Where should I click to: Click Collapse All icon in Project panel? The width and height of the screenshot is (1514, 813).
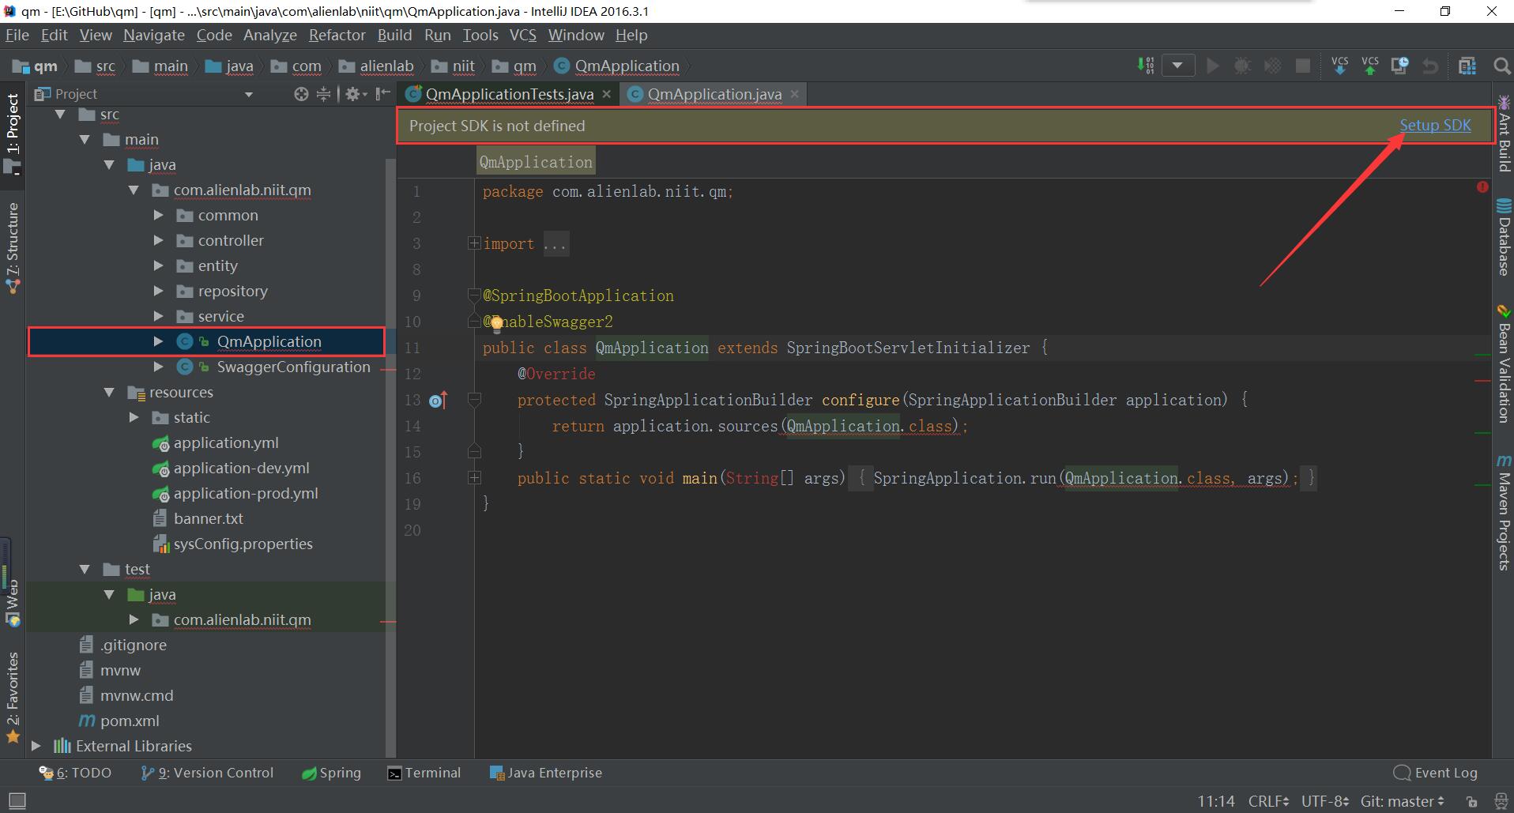click(x=323, y=94)
